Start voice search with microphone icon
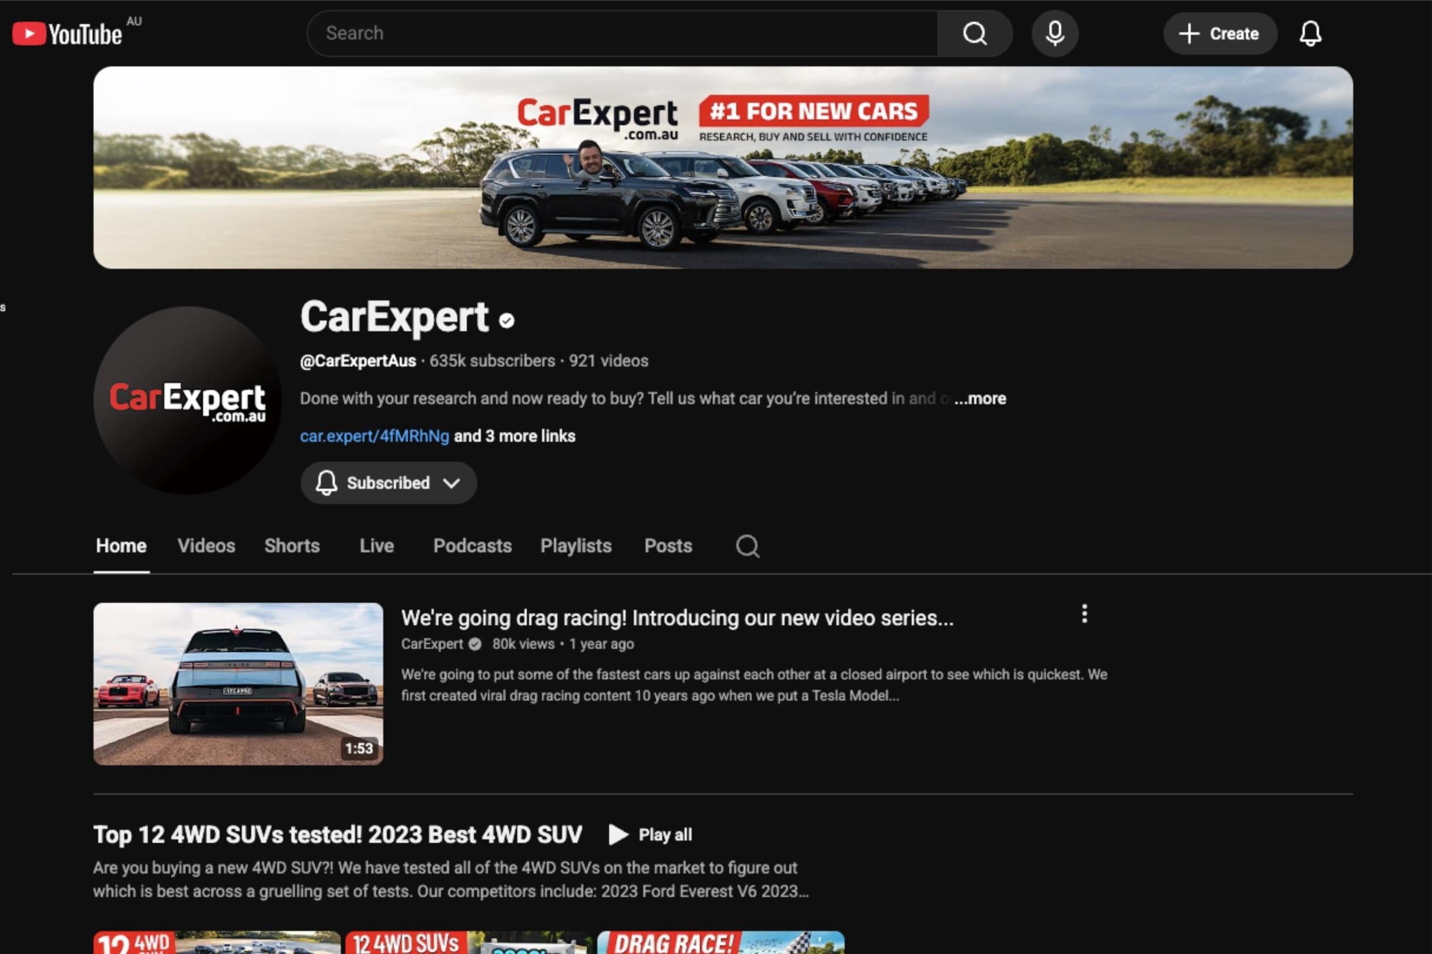 tap(1055, 34)
